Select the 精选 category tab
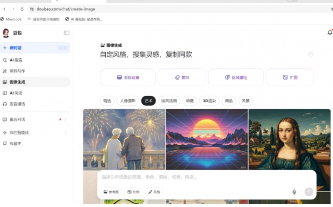Screen dimensions: 333x207 click(x=107, y=101)
